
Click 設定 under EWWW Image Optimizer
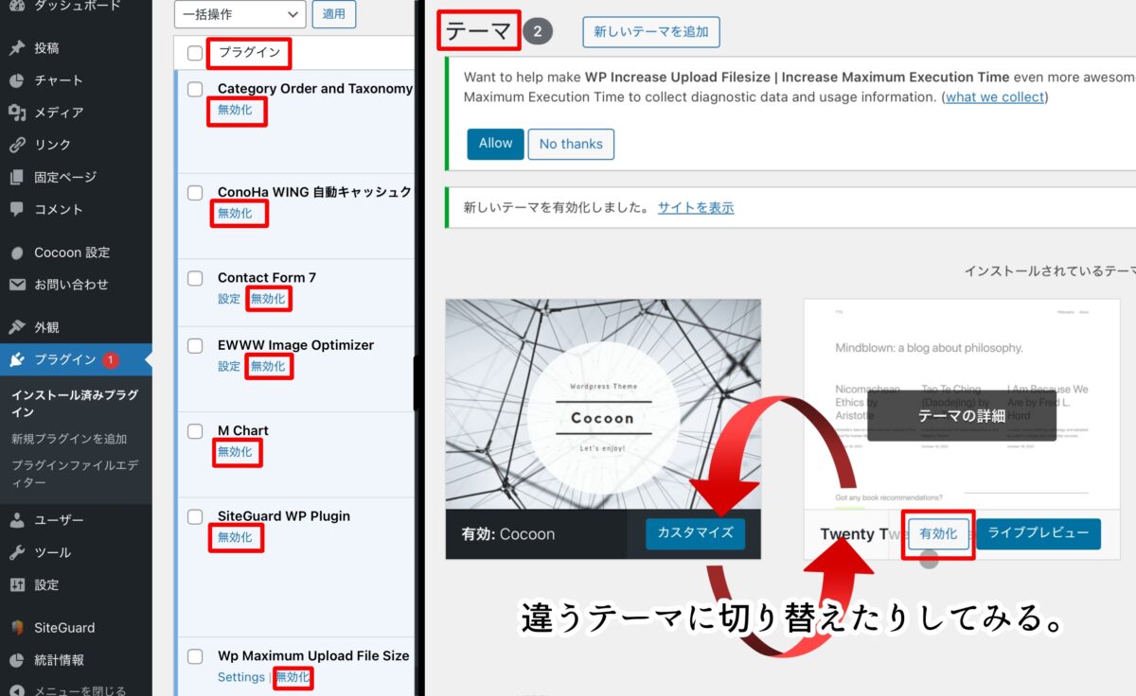[229, 367]
